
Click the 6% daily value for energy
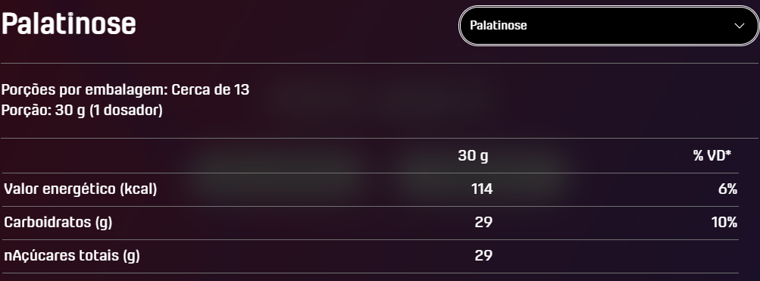(727, 189)
